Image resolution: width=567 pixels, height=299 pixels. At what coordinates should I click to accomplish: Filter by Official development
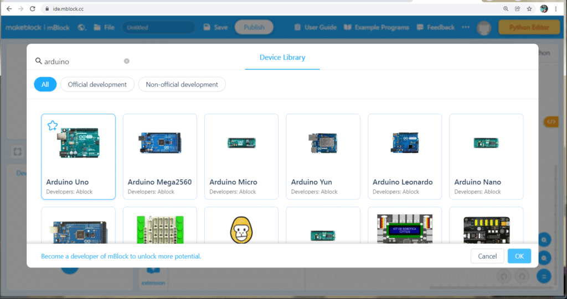click(x=97, y=85)
